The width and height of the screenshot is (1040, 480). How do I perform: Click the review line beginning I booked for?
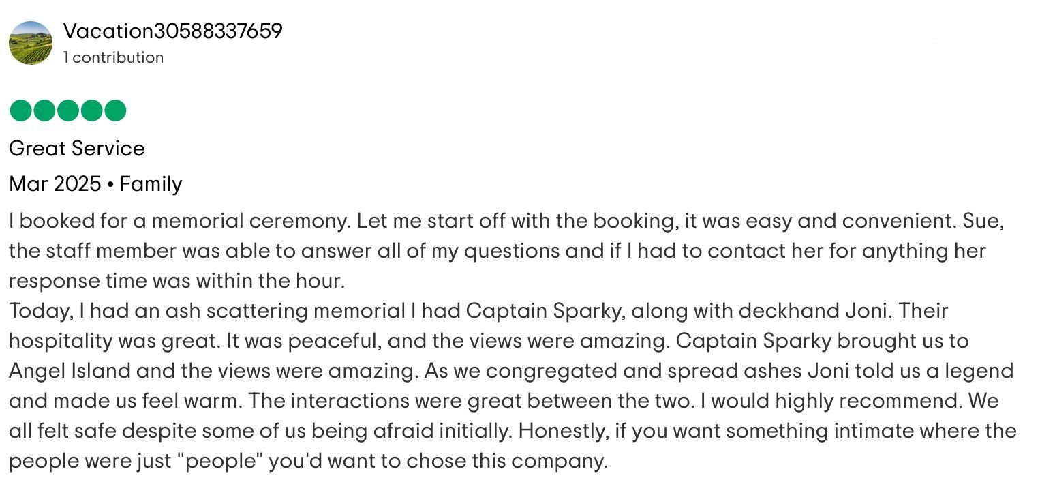pos(507,221)
